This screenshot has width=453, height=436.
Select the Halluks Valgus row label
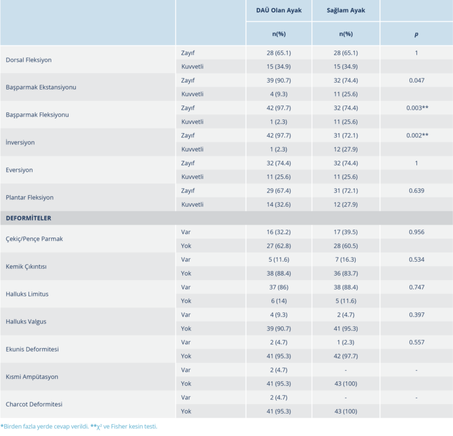point(26,322)
